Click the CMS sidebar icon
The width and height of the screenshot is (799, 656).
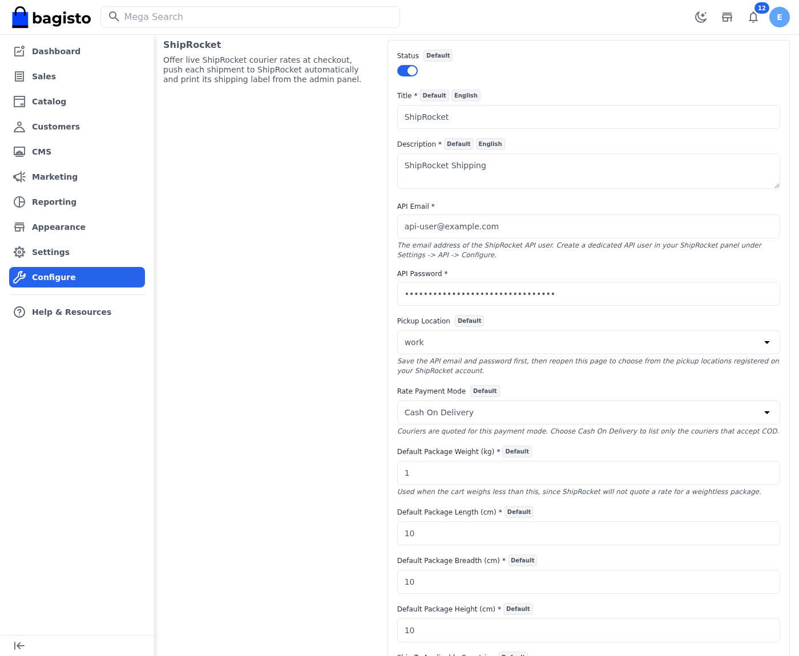coord(19,152)
